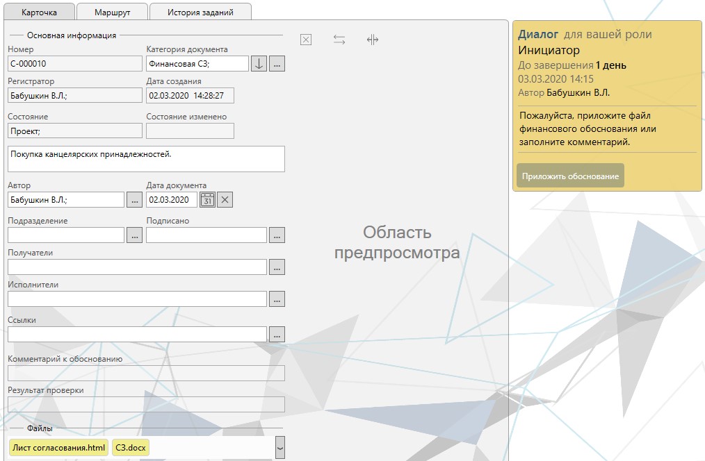The height and width of the screenshot is (461, 705).
Task: Open the calendar picker for Дата документа
Action: click(x=207, y=200)
